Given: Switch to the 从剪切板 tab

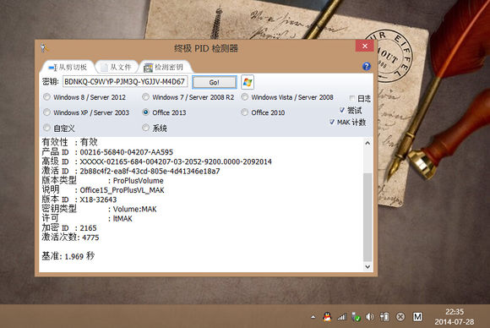Looking at the screenshot, I should click(68, 67).
